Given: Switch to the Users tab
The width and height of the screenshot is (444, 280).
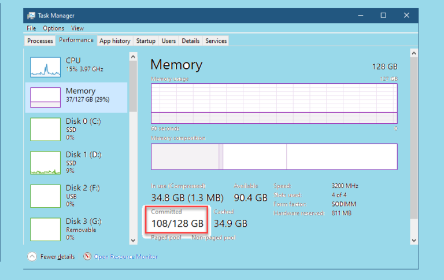Looking at the screenshot, I should 169,41.
